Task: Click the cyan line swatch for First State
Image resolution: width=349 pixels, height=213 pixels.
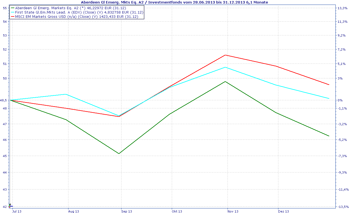Action: pyautogui.click(x=12, y=12)
